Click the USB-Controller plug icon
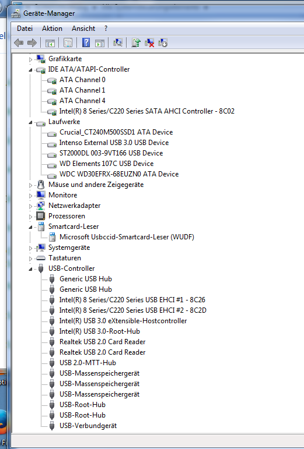The width and height of the screenshot is (304, 449). pos(41,268)
